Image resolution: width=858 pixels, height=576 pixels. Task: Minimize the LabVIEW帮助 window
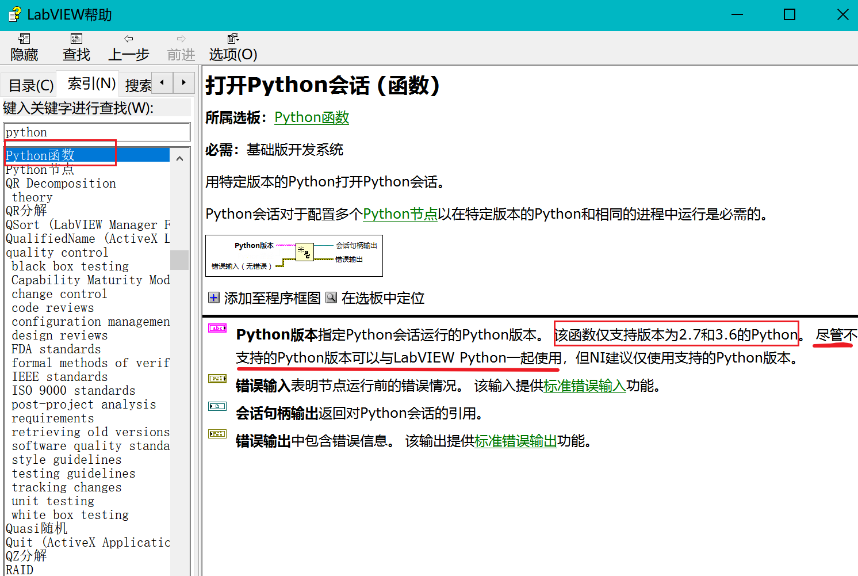(737, 14)
